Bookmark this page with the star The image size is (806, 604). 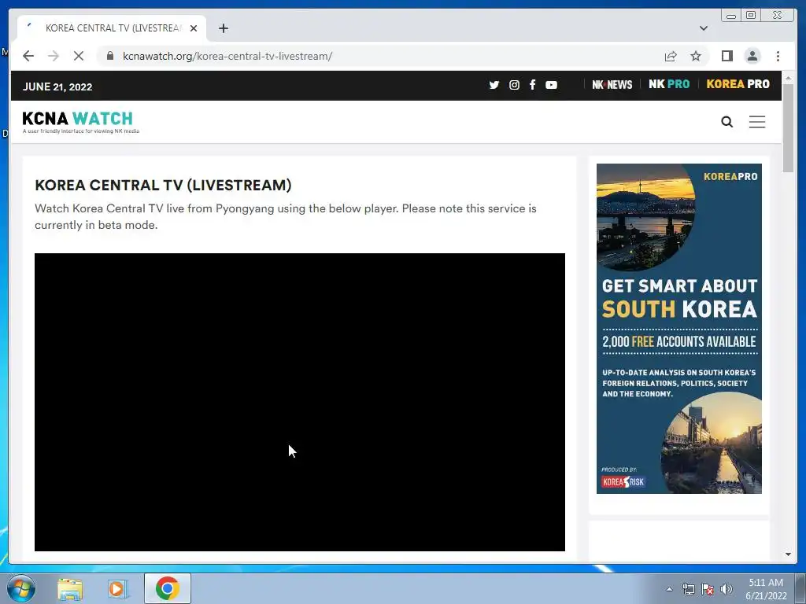tap(696, 56)
